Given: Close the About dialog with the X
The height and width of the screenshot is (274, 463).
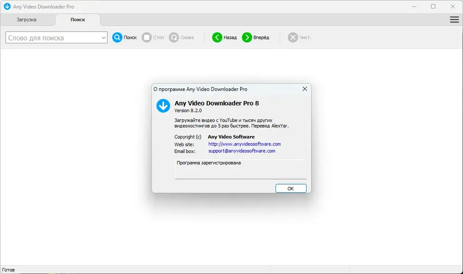Looking at the screenshot, I should [305, 89].
